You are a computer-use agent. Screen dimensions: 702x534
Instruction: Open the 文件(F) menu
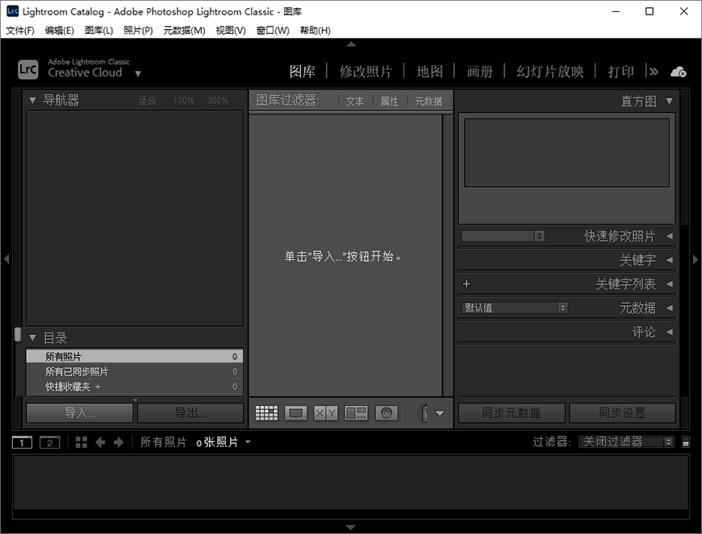(x=19, y=31)
